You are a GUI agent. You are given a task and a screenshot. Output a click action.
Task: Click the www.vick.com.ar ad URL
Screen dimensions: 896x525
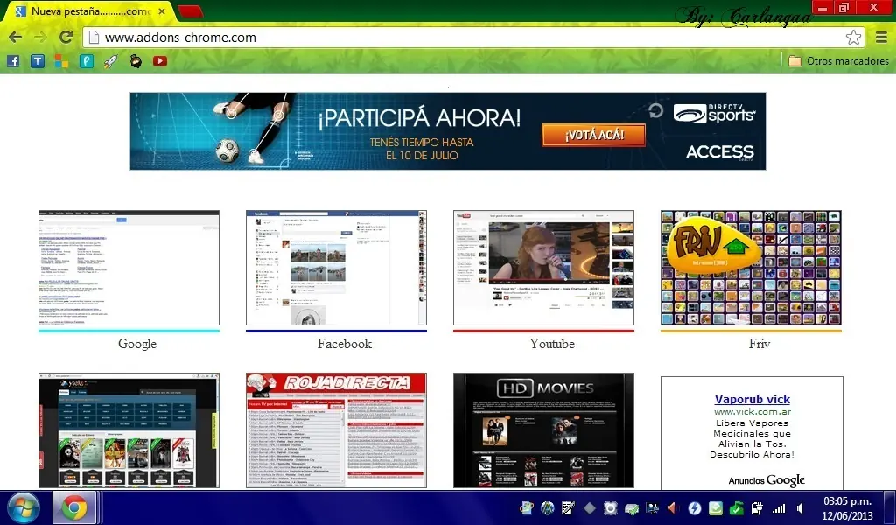pos(752,411)
